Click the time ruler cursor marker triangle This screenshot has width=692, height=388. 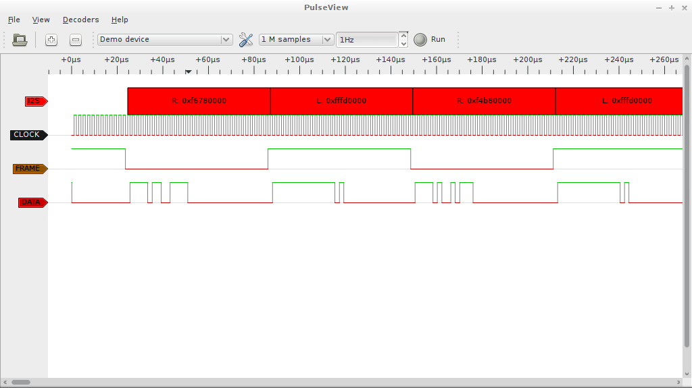(189, 72)
